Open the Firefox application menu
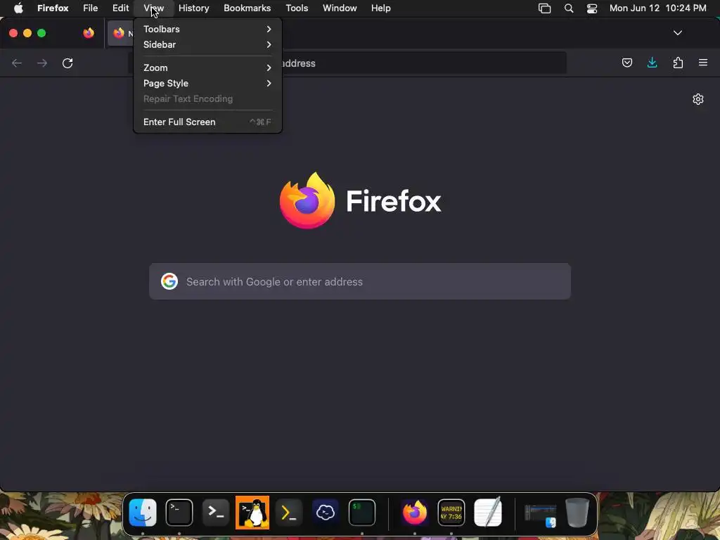The width and height of the screenshot is (720, 540). (x=53, y=8)
